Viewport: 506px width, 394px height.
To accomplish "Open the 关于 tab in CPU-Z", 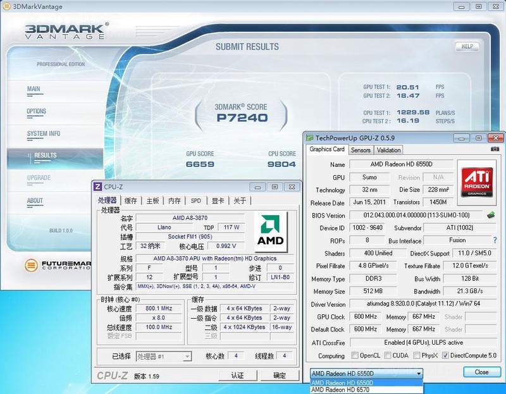I will 240,200.
